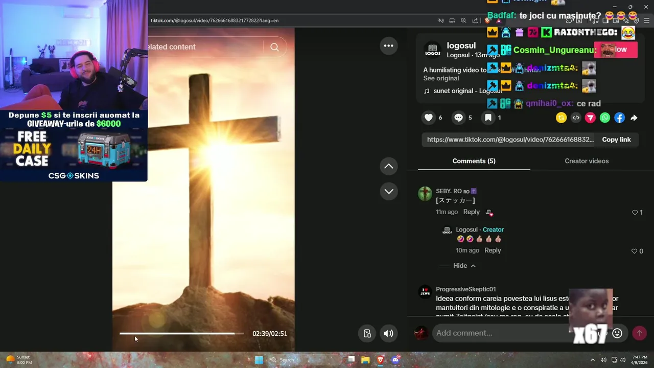This screenshot has width=654, height=368.
Task: Click the red post comment arrow button
Action: pos(639,333)
